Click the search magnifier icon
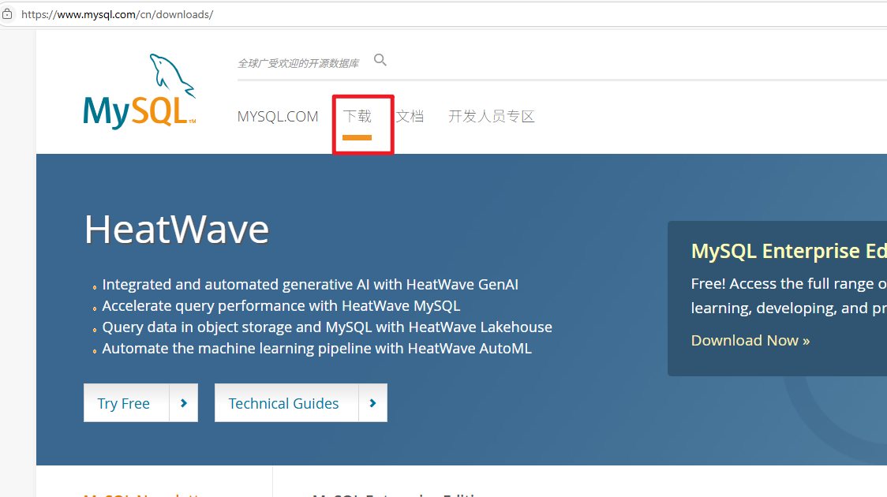 (x=380, y=60)
